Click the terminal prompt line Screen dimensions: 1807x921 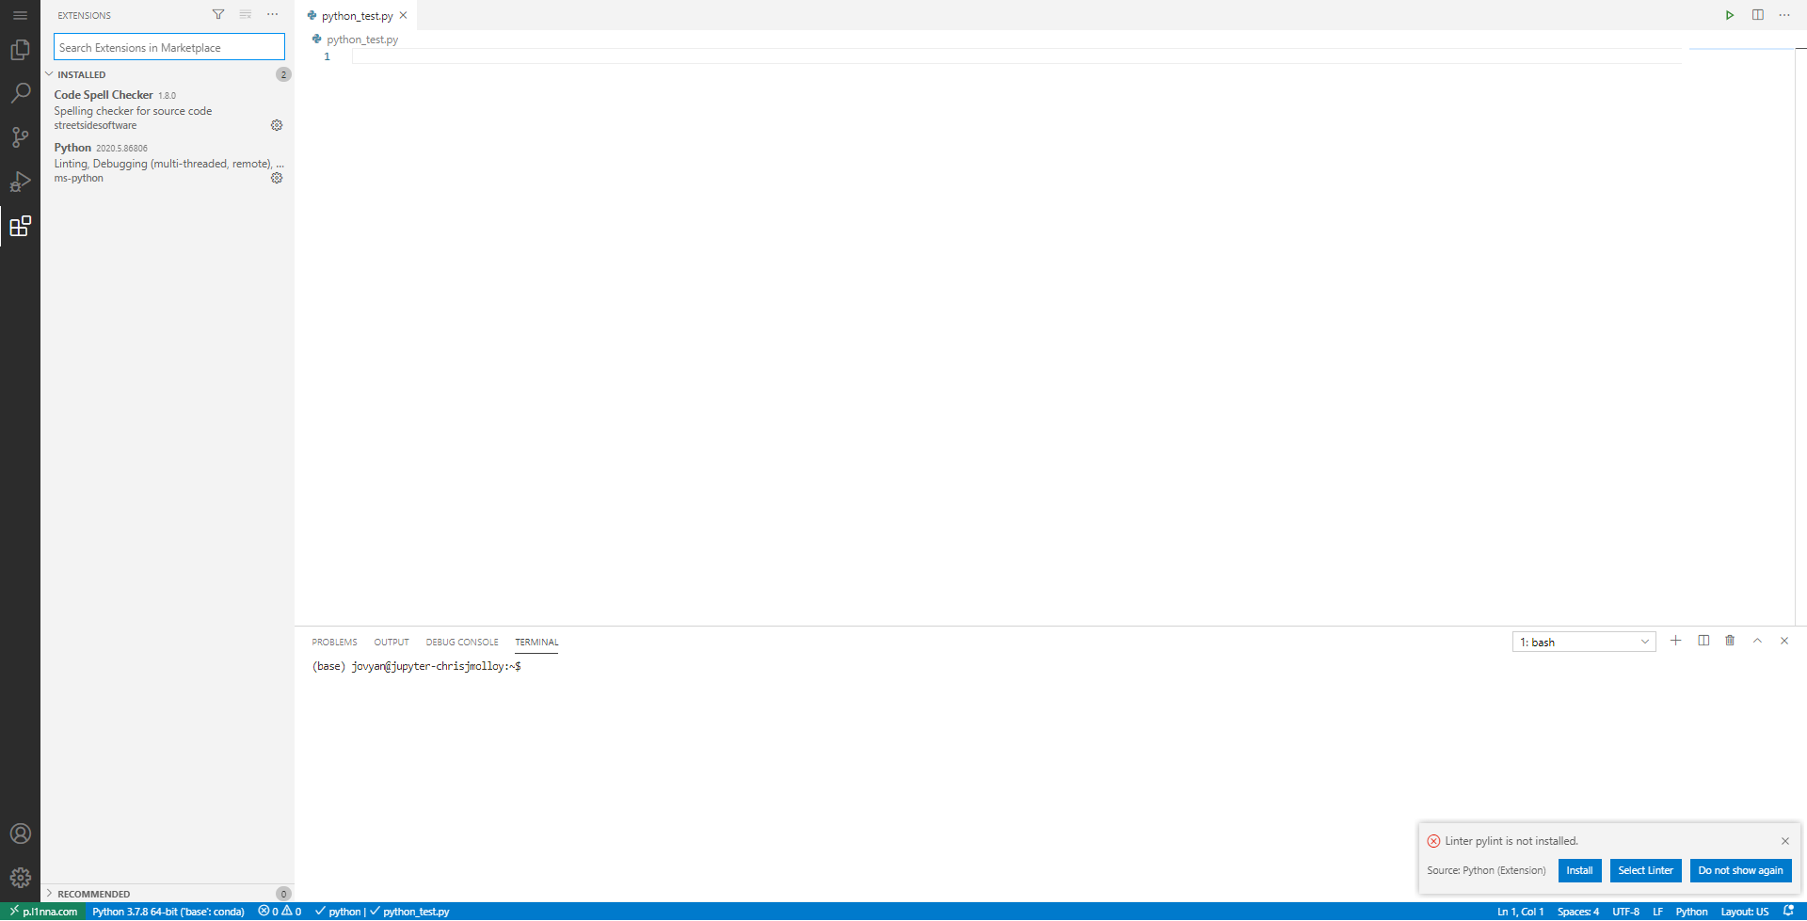416,666
